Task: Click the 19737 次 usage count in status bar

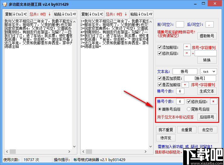Action: (31, 160)
